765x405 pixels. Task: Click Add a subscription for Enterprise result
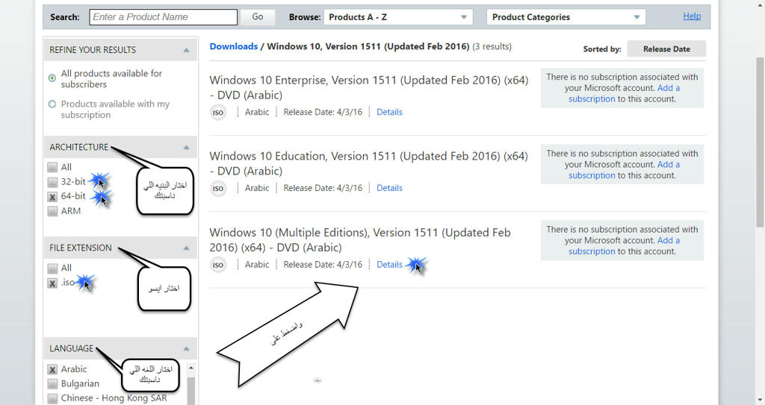tap(624, 93)
